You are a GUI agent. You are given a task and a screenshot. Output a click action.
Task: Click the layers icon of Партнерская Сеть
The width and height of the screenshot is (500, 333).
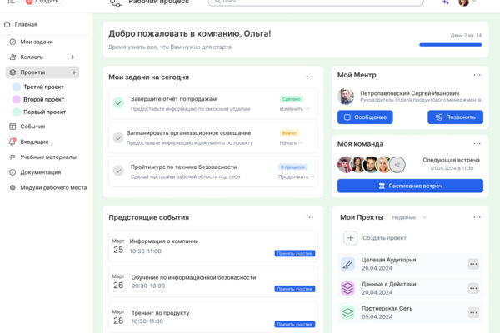tap(347, 313)
